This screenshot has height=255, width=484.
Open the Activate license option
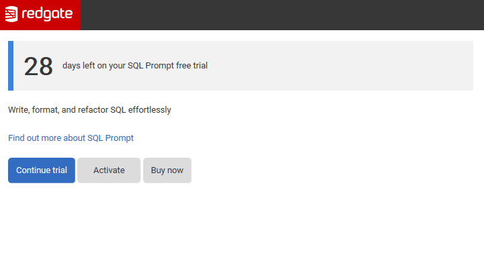point(109,170)
